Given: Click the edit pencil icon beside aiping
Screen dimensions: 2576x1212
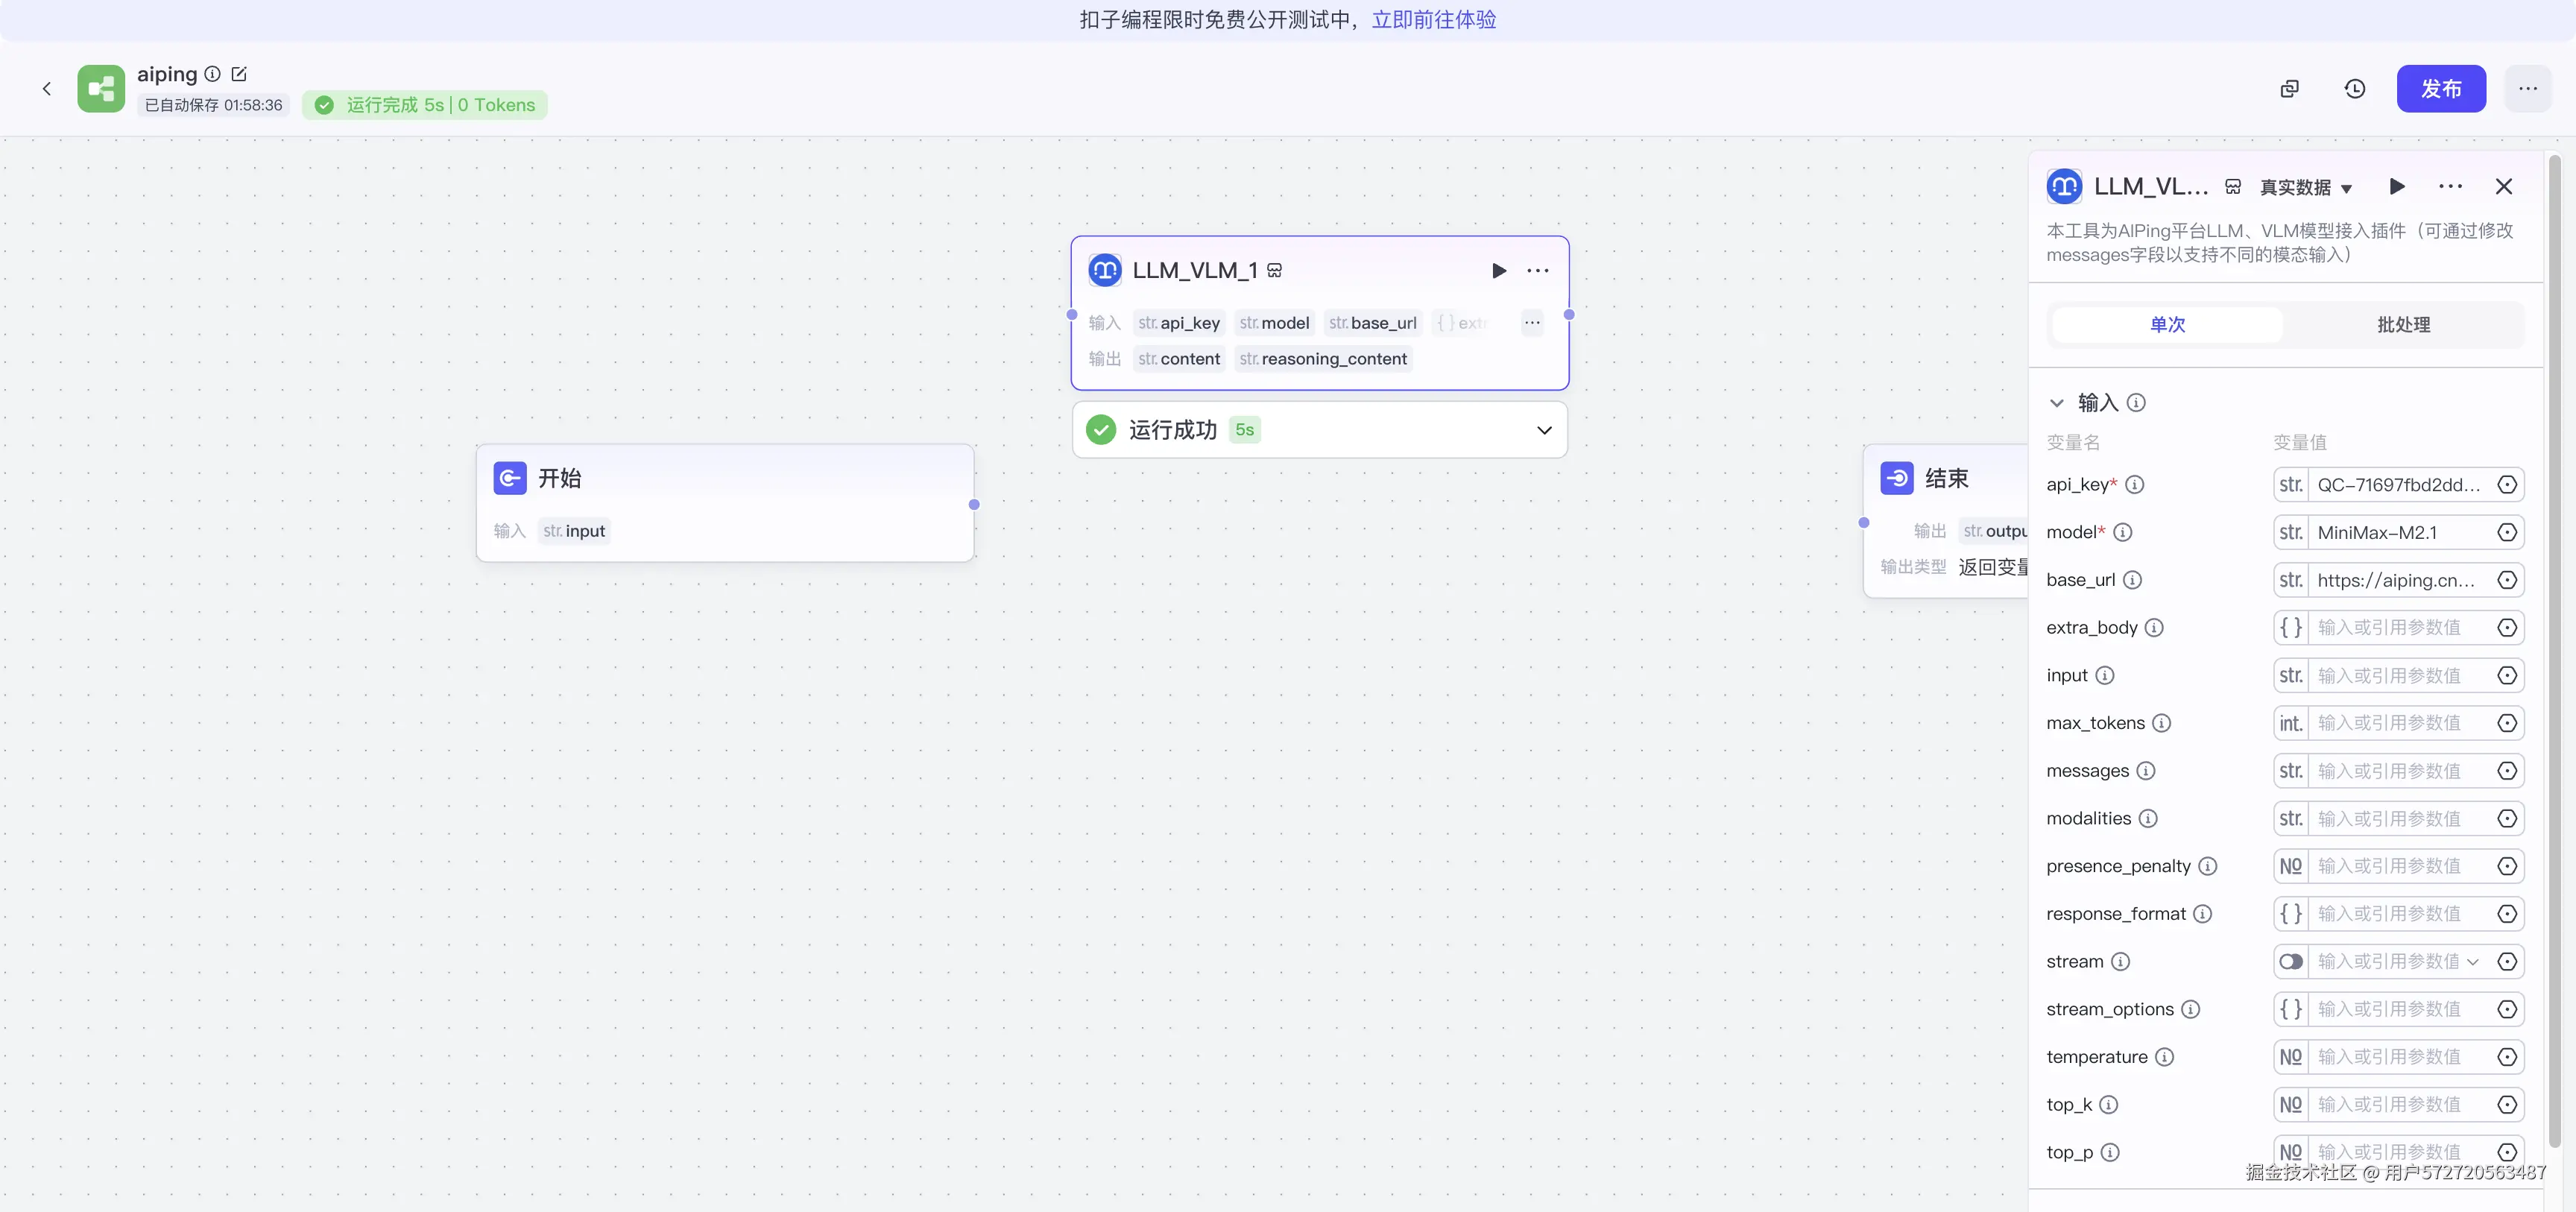Looking at the screenshot, I should tap(239, 74).
